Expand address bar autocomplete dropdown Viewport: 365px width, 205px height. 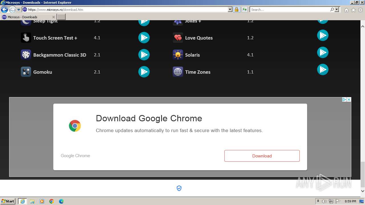click(230, 9)
